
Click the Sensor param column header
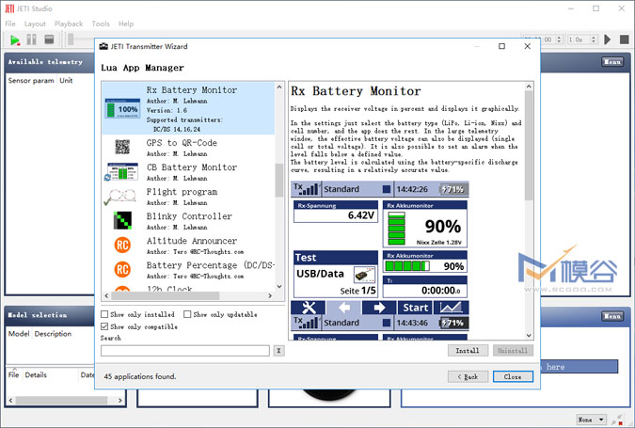point(31,81)
